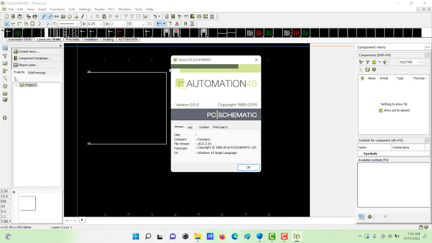Select the Pneumatic pickmenu tab
This screenshot has height=243, width=432.
pos(73,40)
